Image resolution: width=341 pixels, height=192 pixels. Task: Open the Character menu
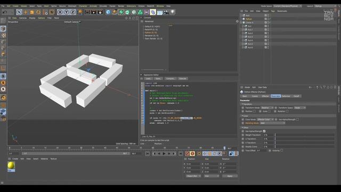pyautogui.click(x=83, y=6)
